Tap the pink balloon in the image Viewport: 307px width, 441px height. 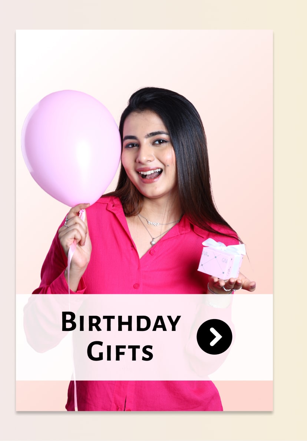71,148
